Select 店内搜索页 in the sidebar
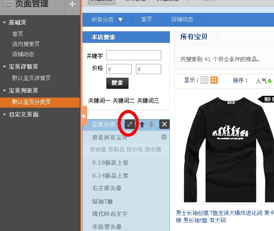The height and width of the screenshot is (231, 274). pos(26,44)
